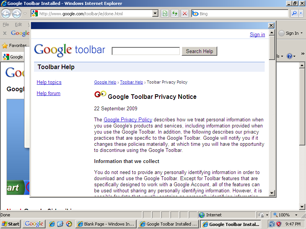Click the address bar URL field
The width and height of the screenshot is (306, 229).
92,14
